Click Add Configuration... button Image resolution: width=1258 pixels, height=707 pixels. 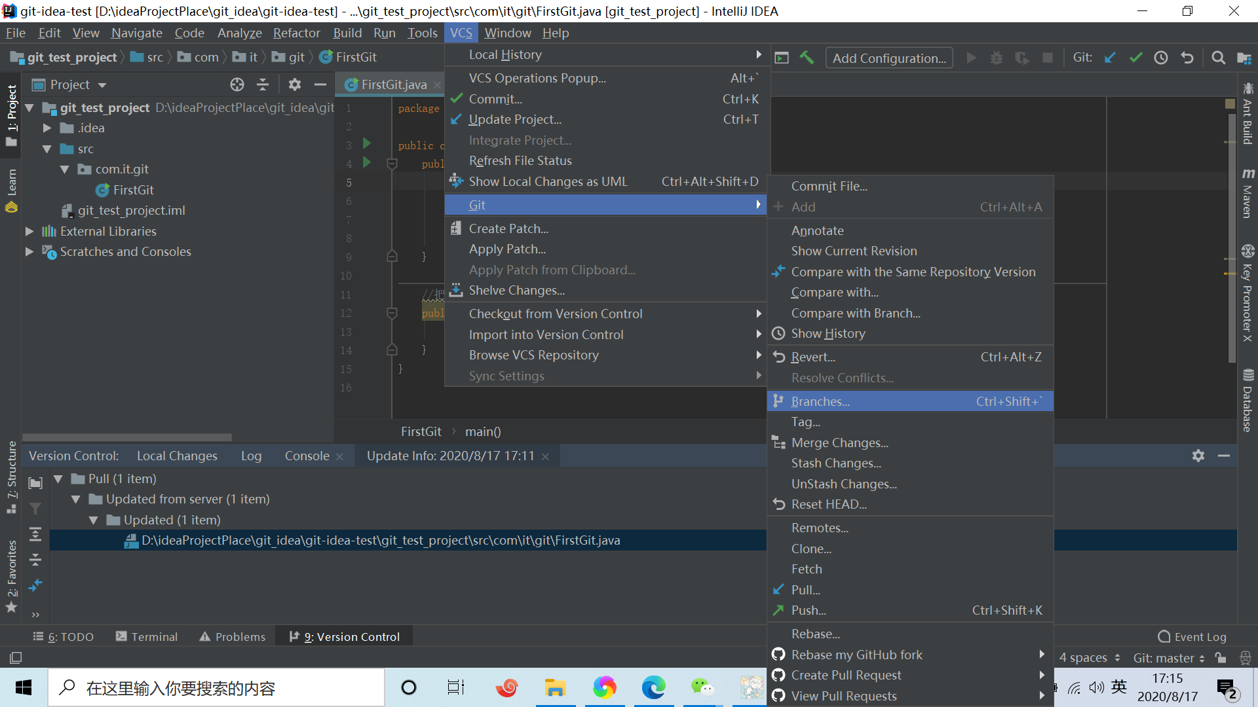pos(889,58)
